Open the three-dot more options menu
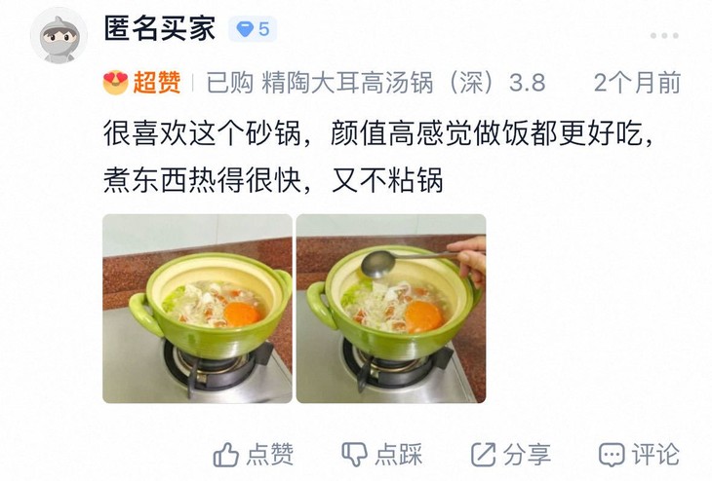712x481 pixels. 664,36
